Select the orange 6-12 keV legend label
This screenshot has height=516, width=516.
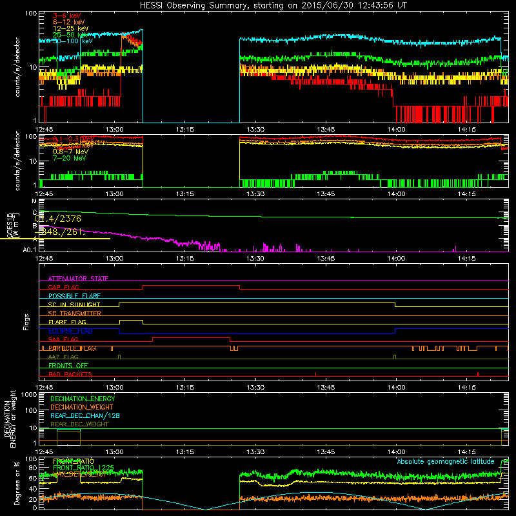click(69, 22)
